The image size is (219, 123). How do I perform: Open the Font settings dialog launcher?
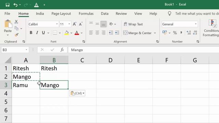coord(83,41)
